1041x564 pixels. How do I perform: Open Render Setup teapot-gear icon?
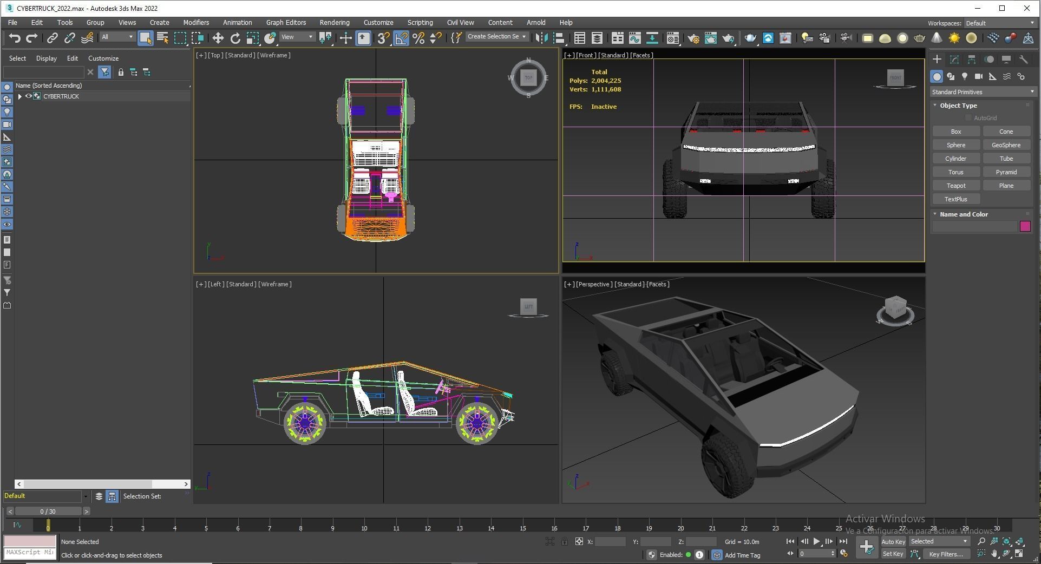pyautogui.click(x=693, y=38)
